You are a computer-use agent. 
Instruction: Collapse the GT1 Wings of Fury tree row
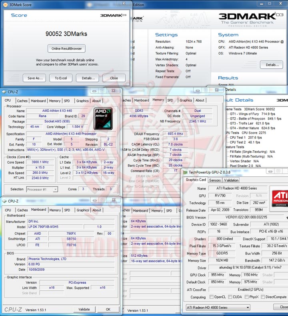tap(252, 114)
